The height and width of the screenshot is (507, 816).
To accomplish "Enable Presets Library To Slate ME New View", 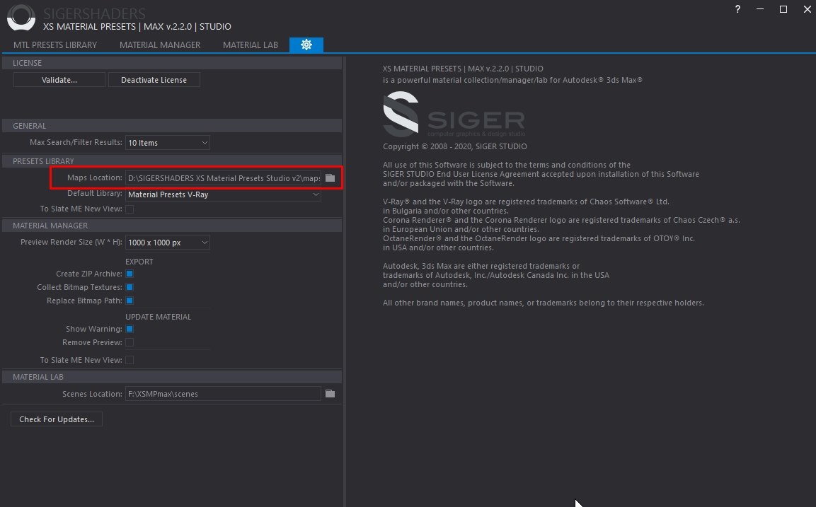I will click(130, 209).
